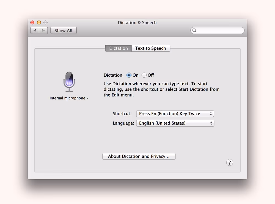Switch to the Text to Speech tab

(150, 48)
